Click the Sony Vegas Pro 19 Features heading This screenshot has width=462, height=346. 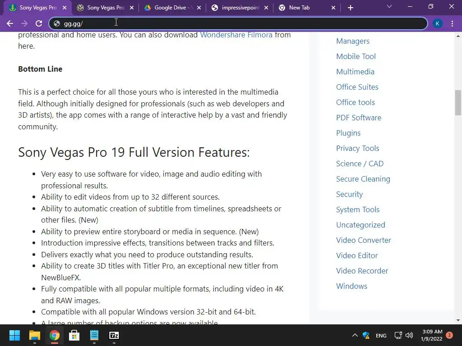tap(134, 152)
